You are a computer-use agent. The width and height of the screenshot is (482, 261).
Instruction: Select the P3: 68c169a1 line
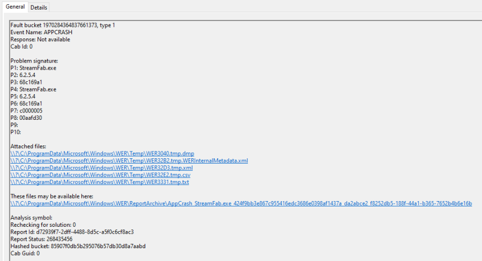pos(26,82)
